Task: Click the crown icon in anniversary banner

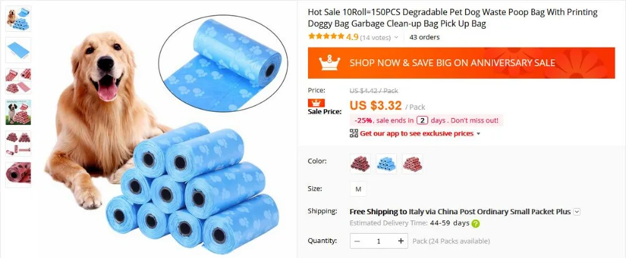Action: (329, 63)
